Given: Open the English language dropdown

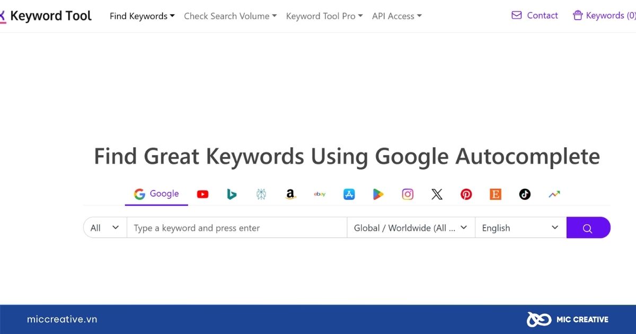Looking at the screenshot, I should tap(520, 227).
